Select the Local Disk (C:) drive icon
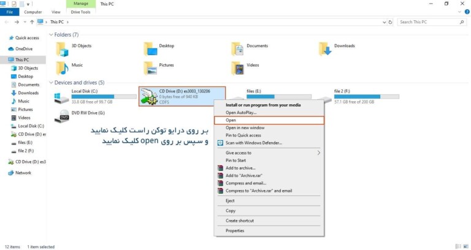Image resolution: width=471 pixels, height=250 pixels. [x=62, y=96]
